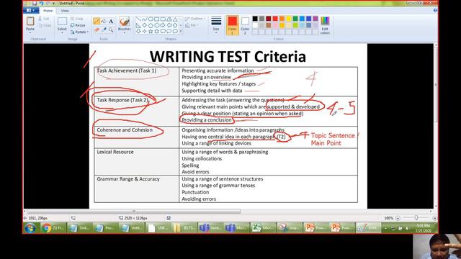The width and height of the screenshot is (461, 259).
Task: Click the Cut command
Action: (44, 19)
